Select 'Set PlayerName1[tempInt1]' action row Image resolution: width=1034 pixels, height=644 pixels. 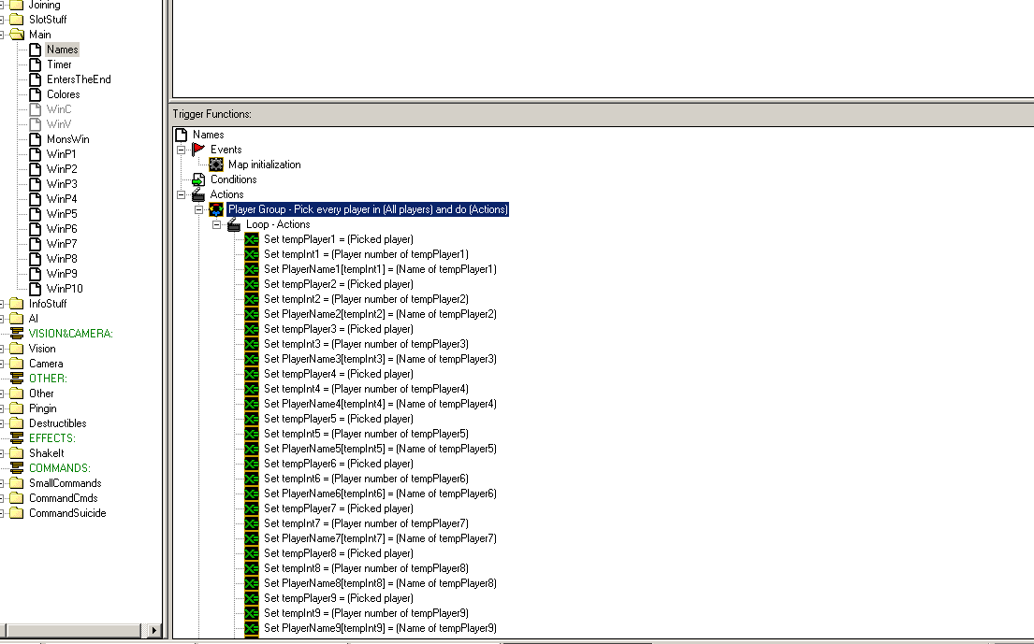click(x=380, y=269)
